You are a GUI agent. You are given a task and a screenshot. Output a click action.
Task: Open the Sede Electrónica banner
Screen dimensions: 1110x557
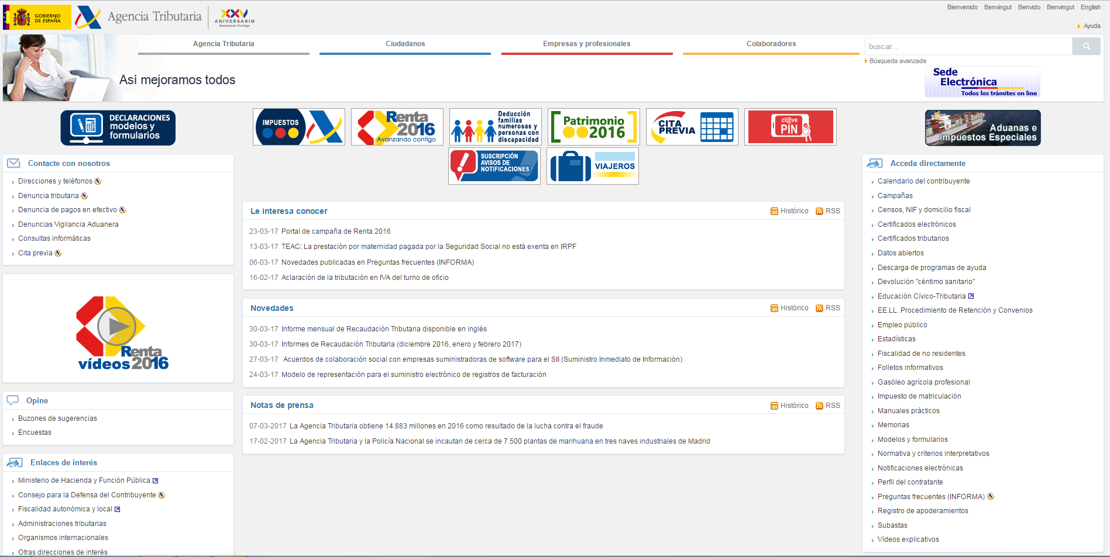[x=982, y=82]
